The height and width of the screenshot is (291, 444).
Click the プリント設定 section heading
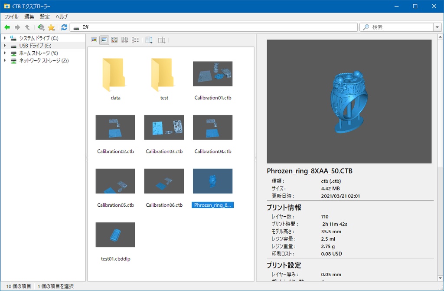pyautogui.click(x=284, y=265)
